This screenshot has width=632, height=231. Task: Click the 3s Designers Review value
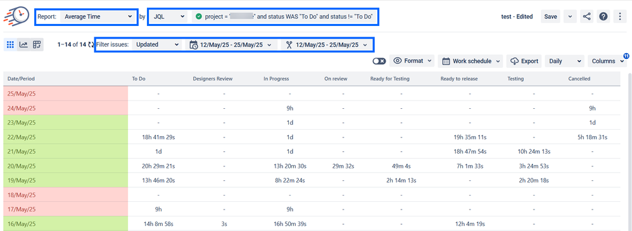[224, 224]
